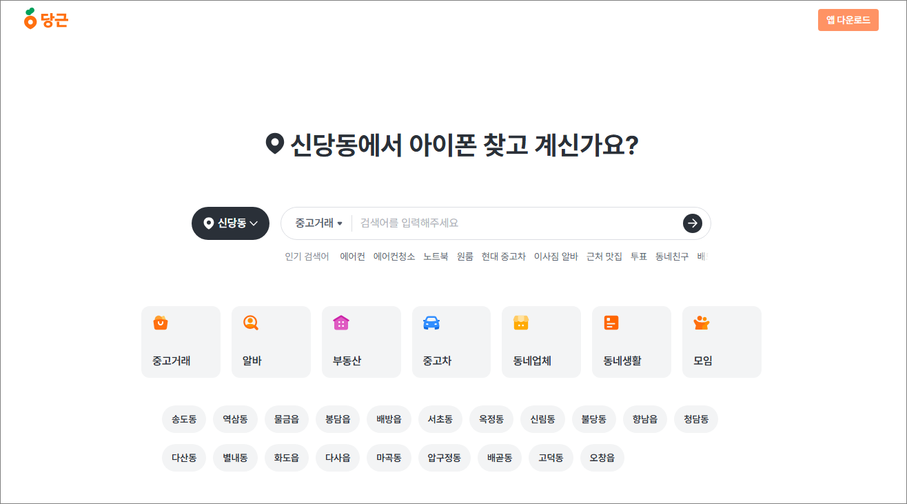Click the 인기 검색어 label
This screenshot has width=907, height=504.
(307, 256)
